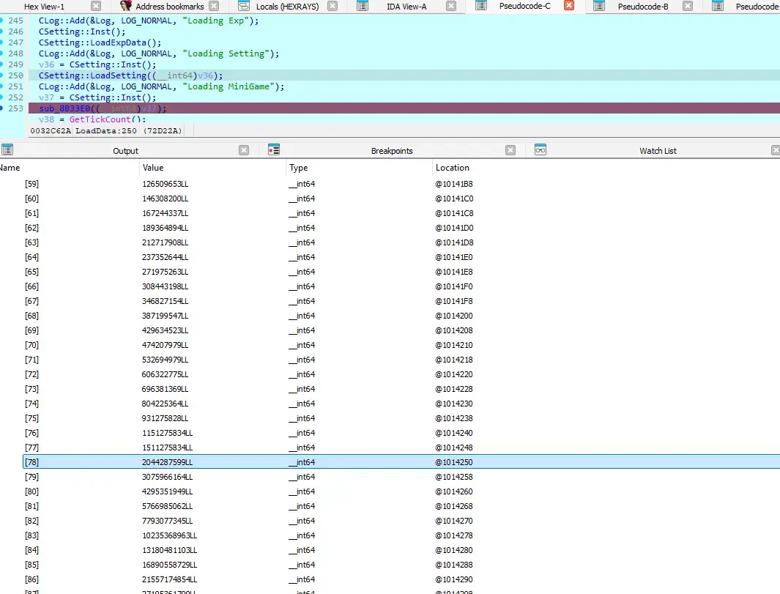Open the Address bookmarks tab
Image resolution: width=780 pixels, height=594 pixels.
pos(170,7)
